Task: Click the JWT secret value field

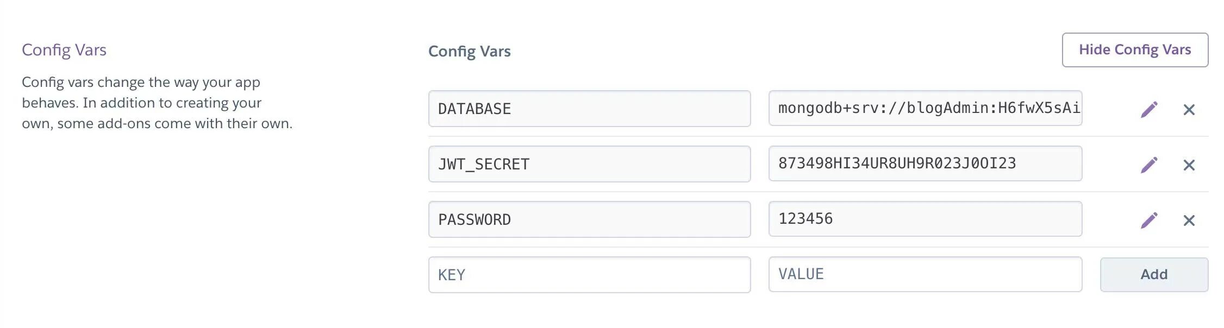Action: coord(925,163)
